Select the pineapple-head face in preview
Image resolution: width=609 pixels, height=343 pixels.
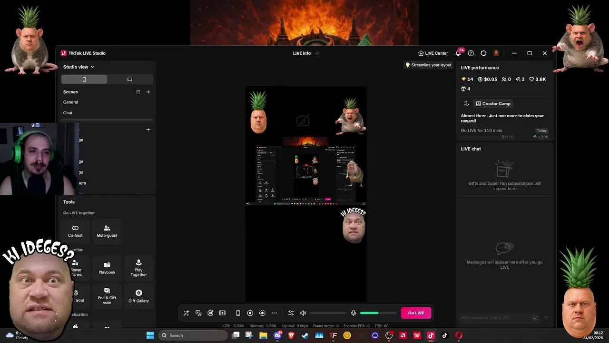[x=258, y=111]
